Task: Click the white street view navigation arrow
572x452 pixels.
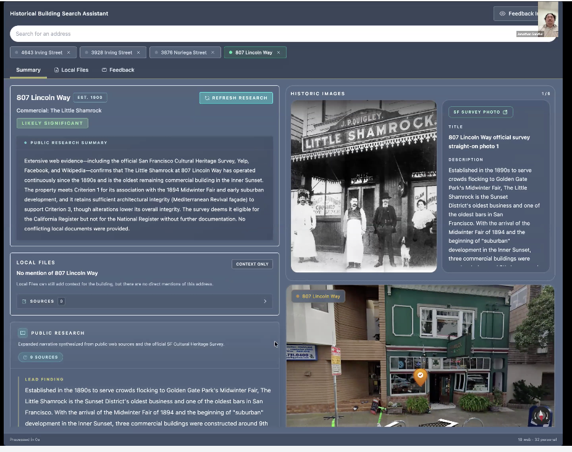Action: click(447, 423)
